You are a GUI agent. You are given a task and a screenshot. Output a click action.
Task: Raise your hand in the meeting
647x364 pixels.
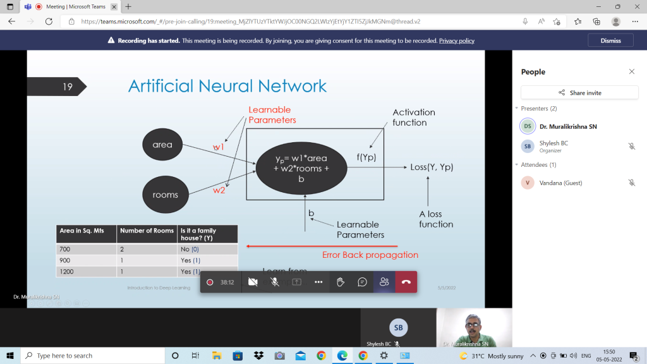pos(341,282)
